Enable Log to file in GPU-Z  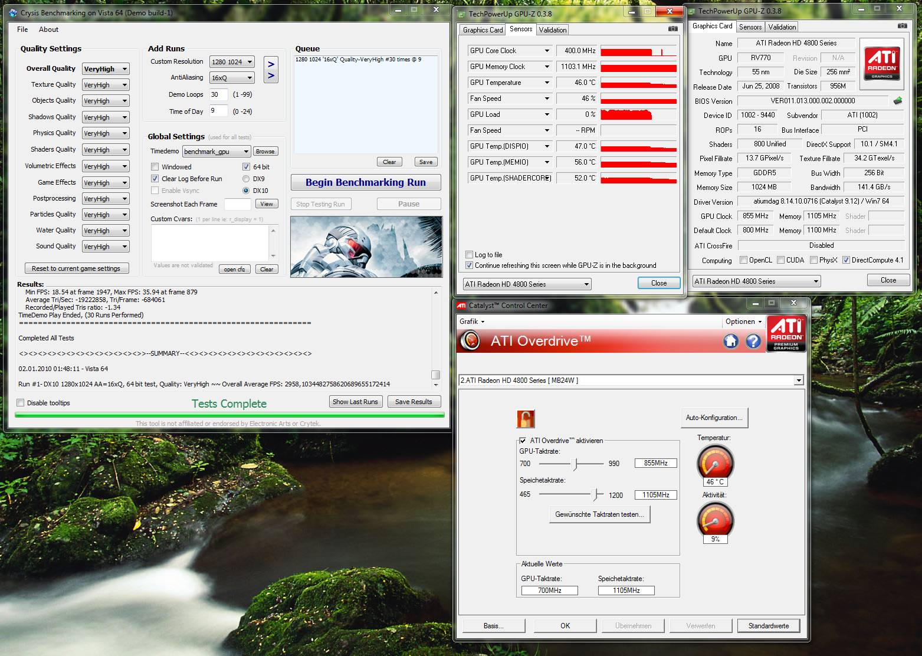(x=469, y=255)
